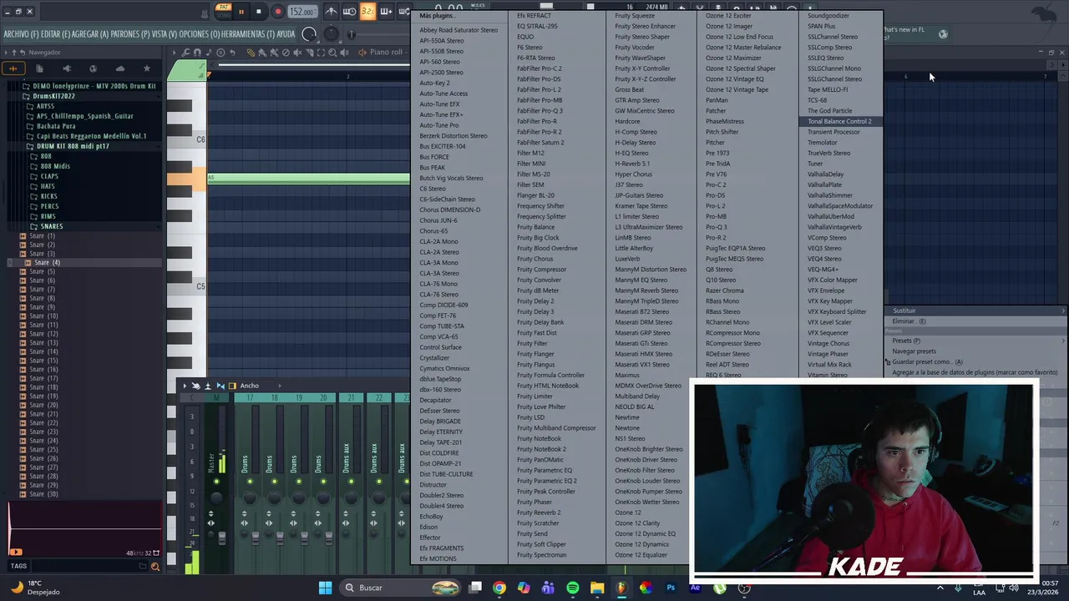Enable wait-for-input-to-start-playing icon
Viewport: 1069px width, 601px height.
tap(349, 12)
